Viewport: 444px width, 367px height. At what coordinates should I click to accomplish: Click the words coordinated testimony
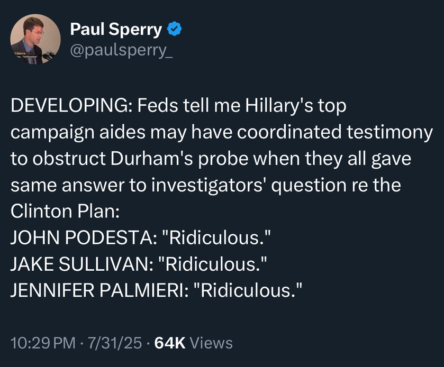point(334,132)
